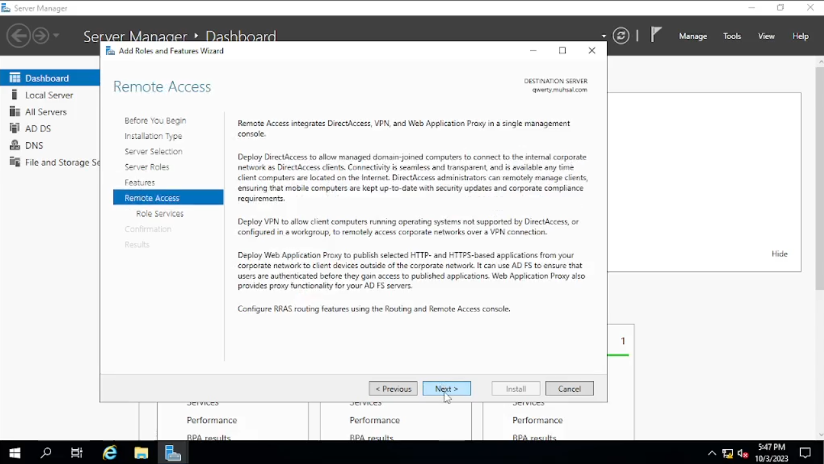Expand the navigation history dropdown arrow

tap(56, 36)
